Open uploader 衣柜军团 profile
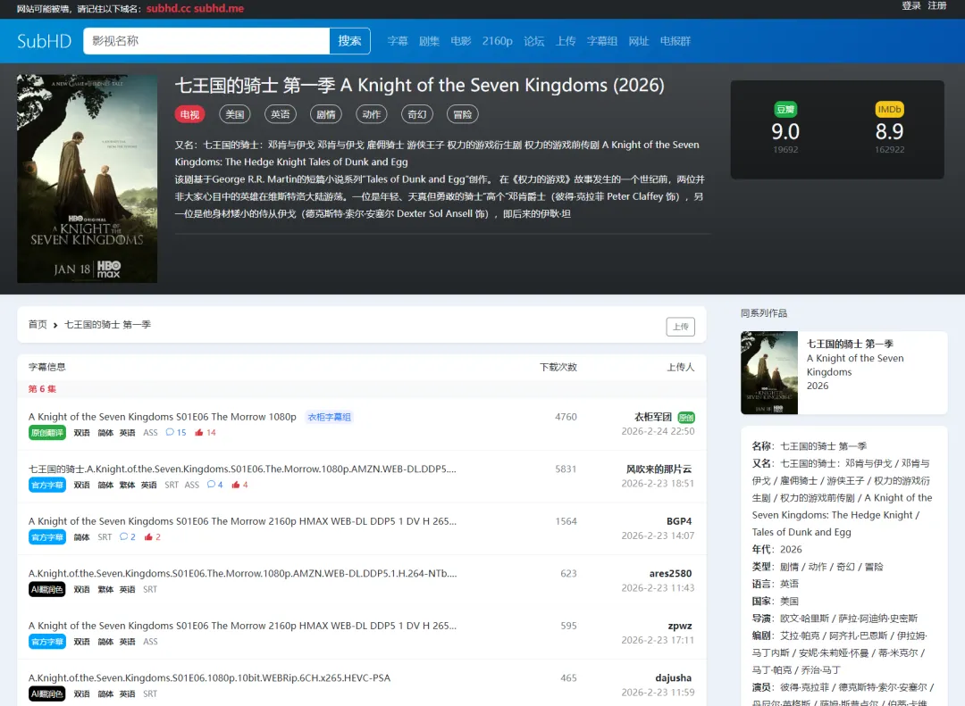Viewport: 965px width, 706px height. 653,417
